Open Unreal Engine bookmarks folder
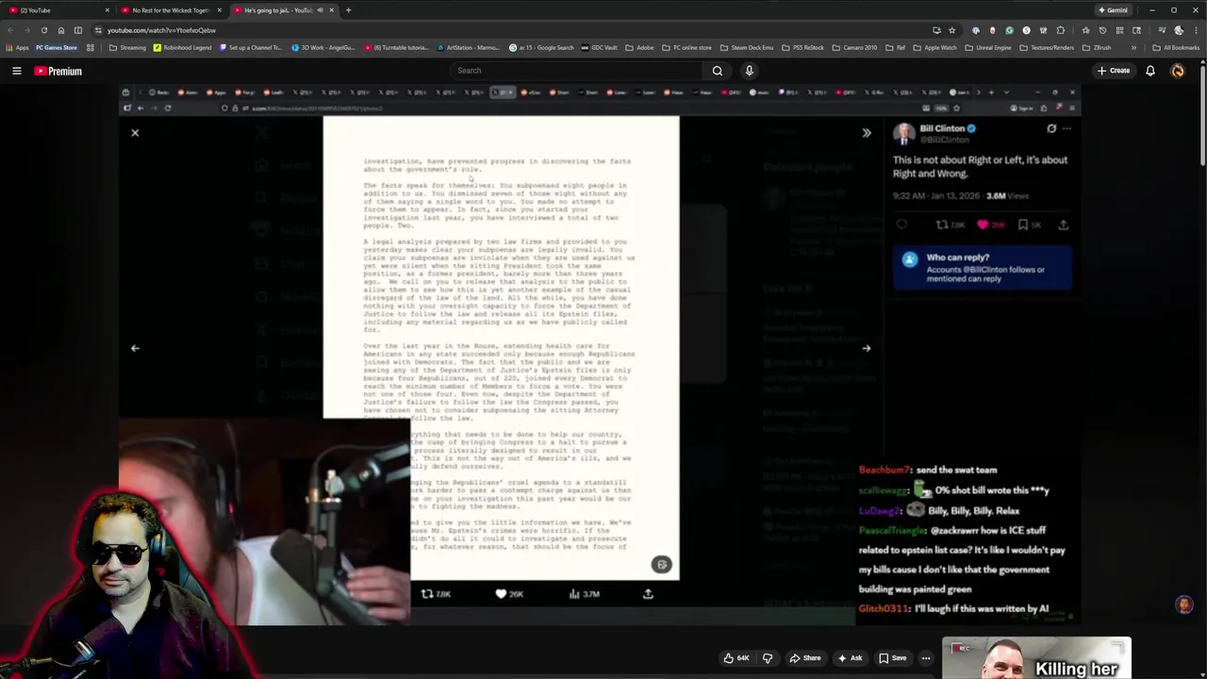The width and height of the screenshot is (1207, 679). pos(990,47)
